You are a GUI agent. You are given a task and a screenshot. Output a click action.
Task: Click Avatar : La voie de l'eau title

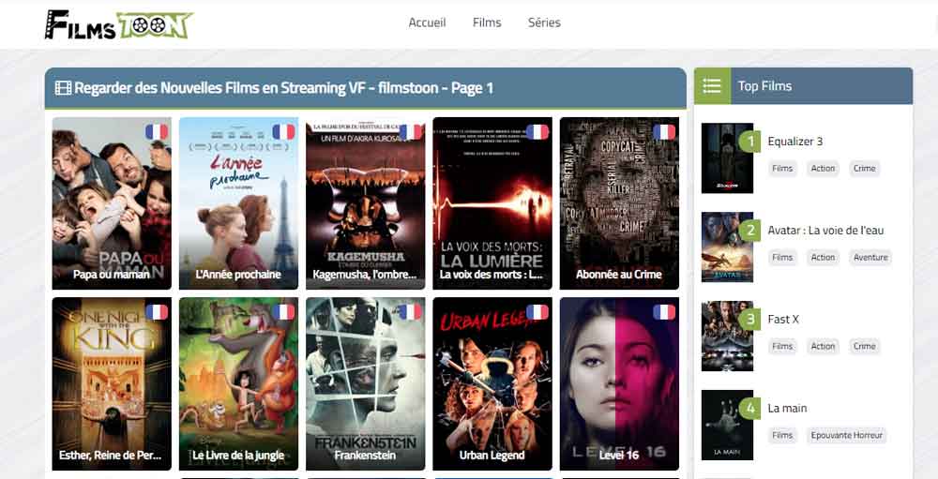tap(825, 231)
